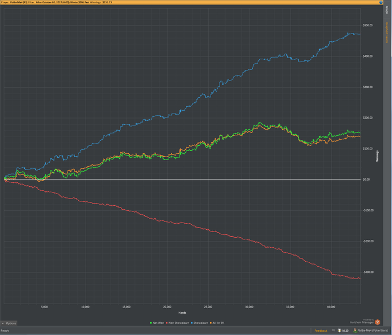This screenshot has height=335, width=392.
Task: Click the Hold'em Manager 2 logo
Action: coord(377,322)
